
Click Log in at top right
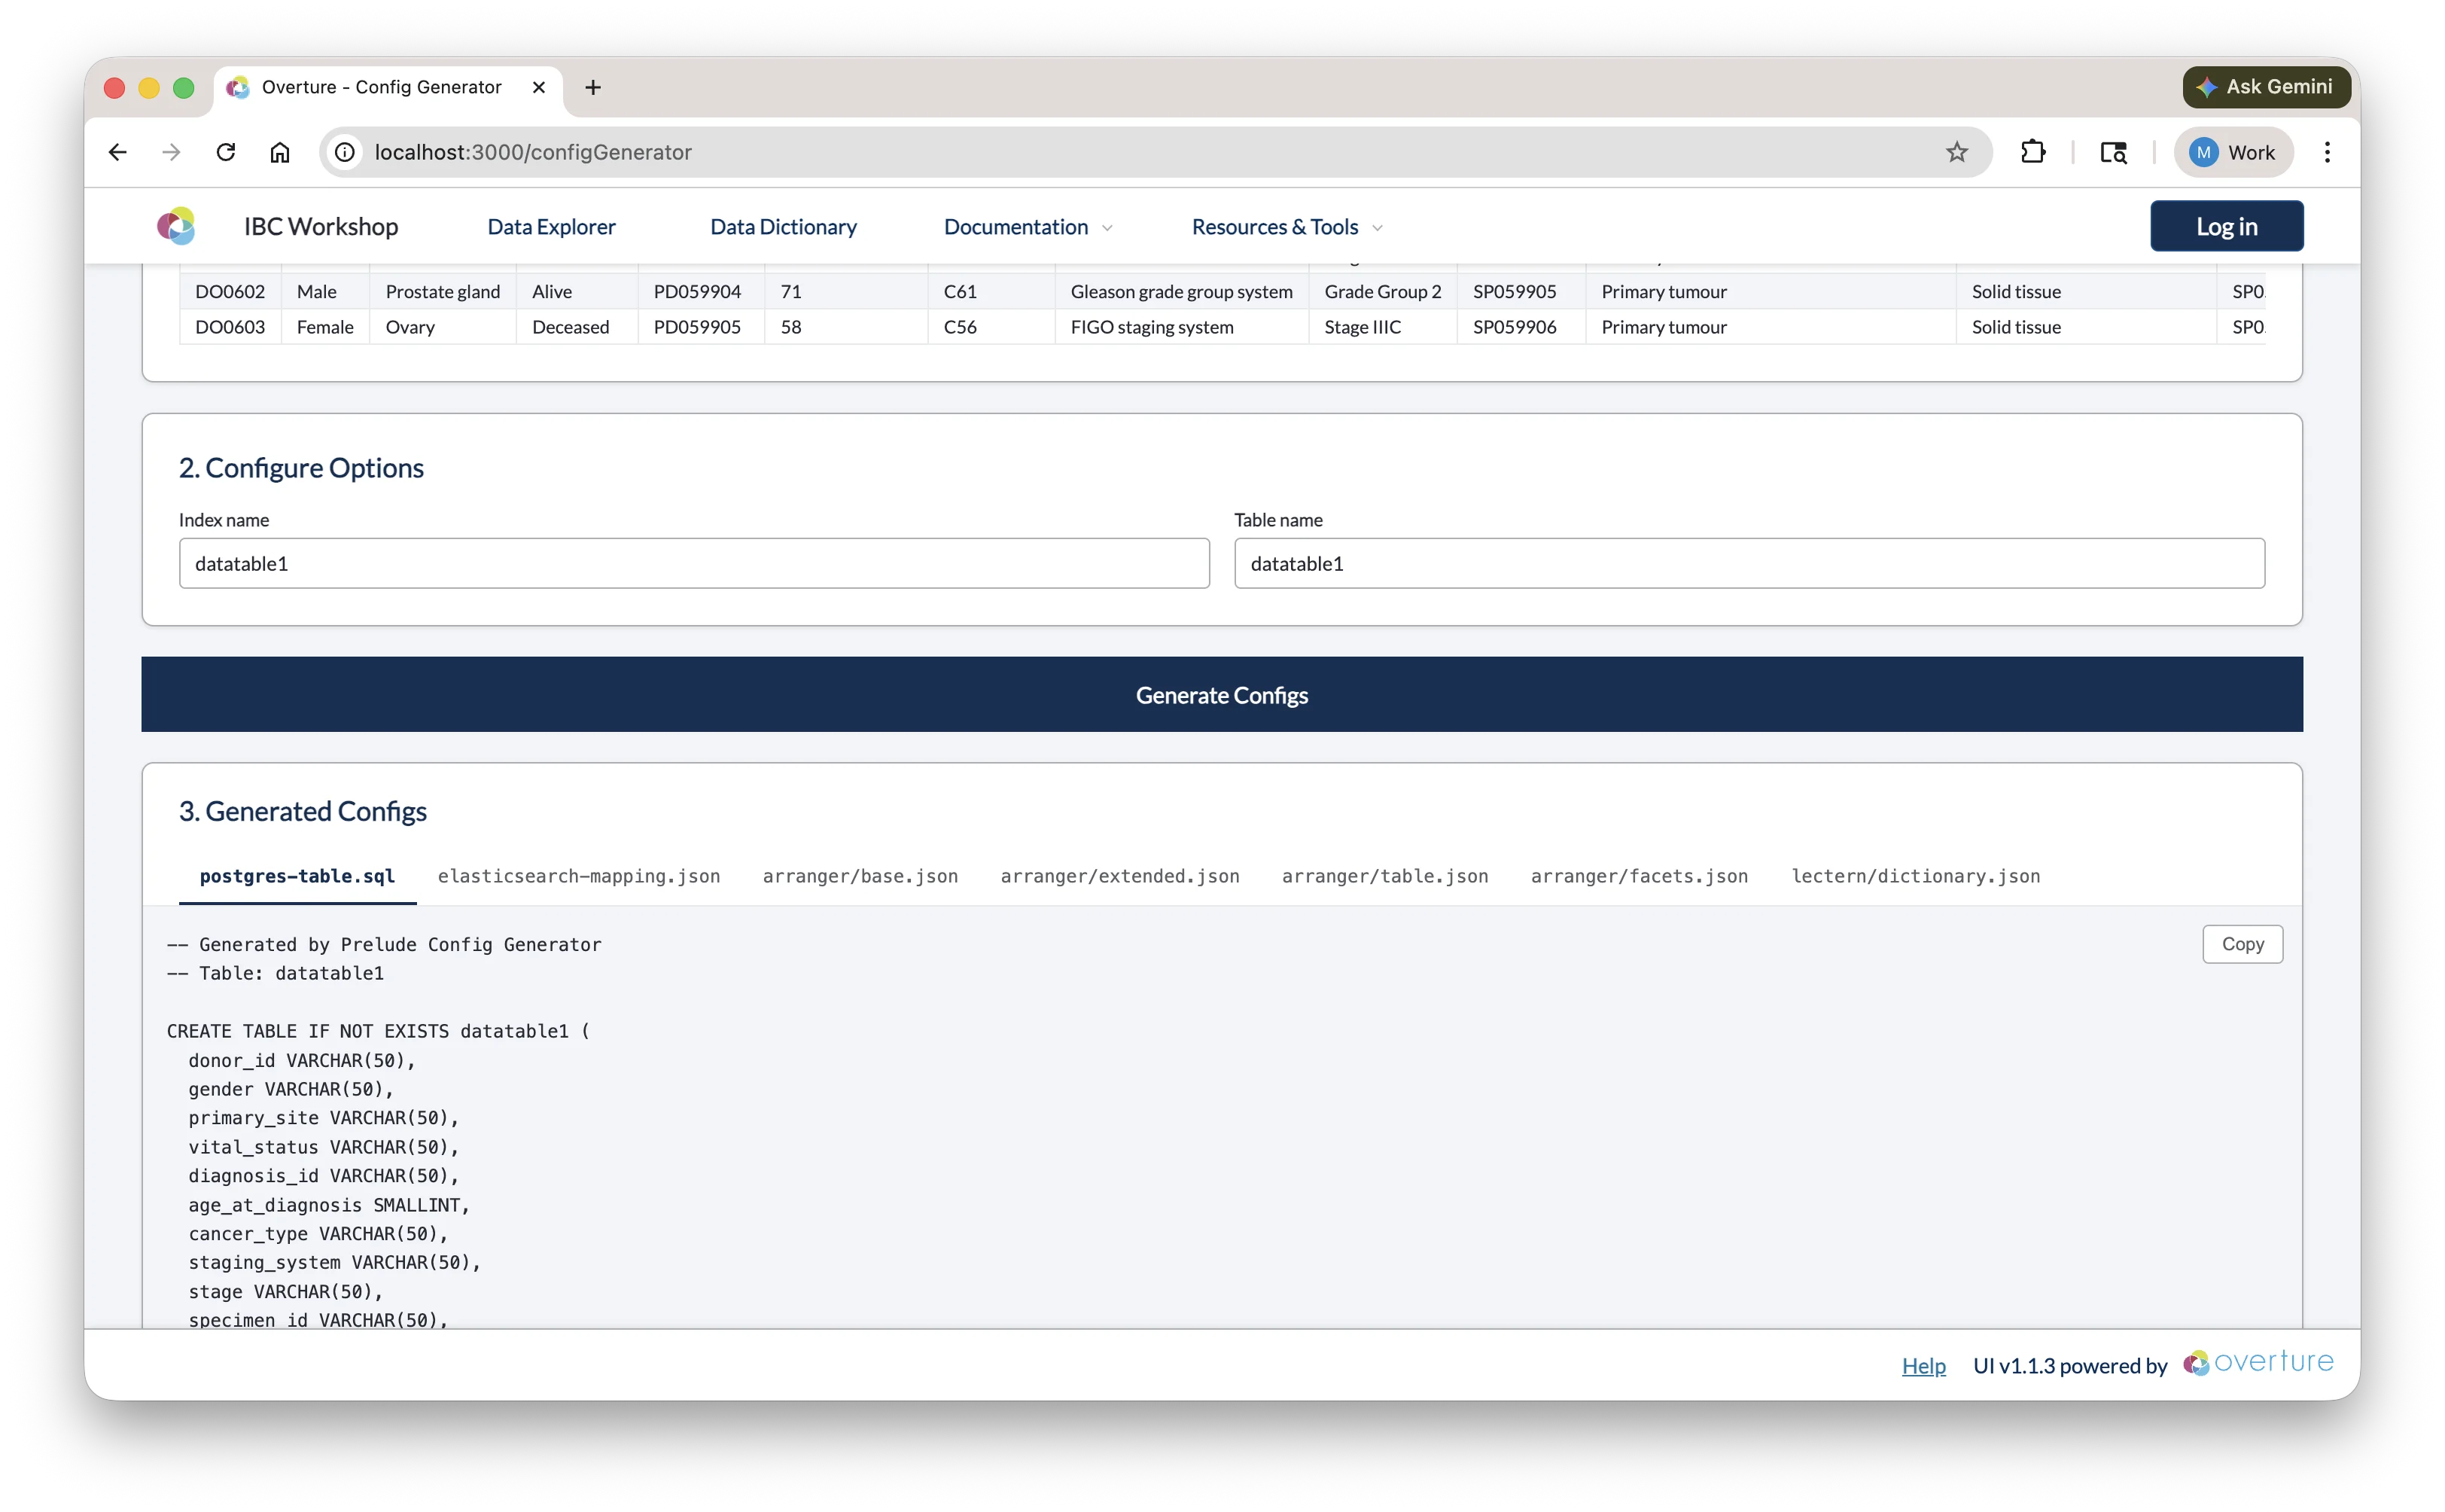[x=2226, y=226]
